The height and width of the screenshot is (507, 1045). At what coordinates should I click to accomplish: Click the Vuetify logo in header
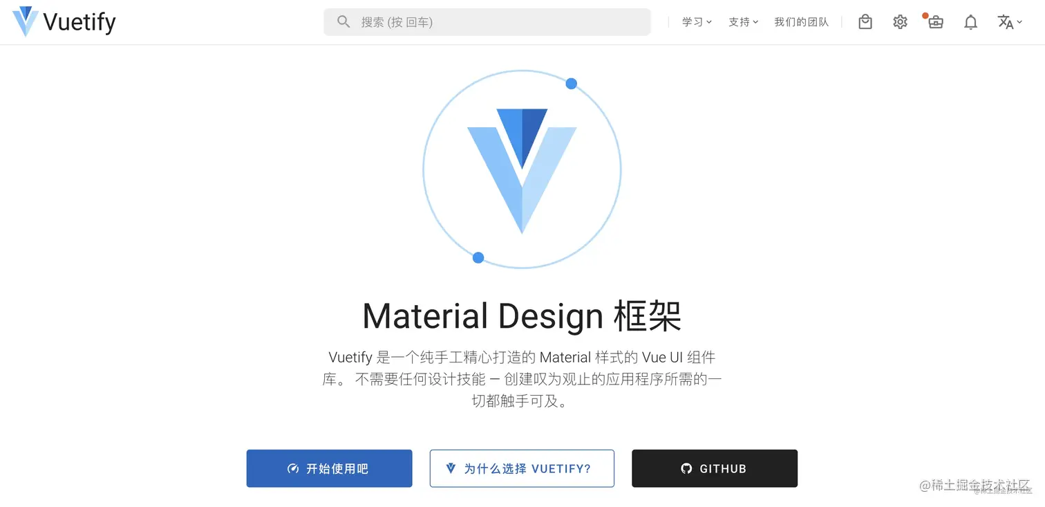click(26, 21)
